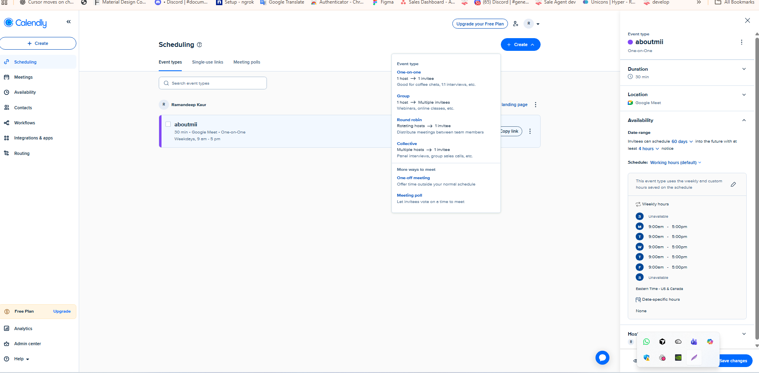Select Availability from the left sidebar
The height and width of the screenshot is (373, 759).
point(25,92)
